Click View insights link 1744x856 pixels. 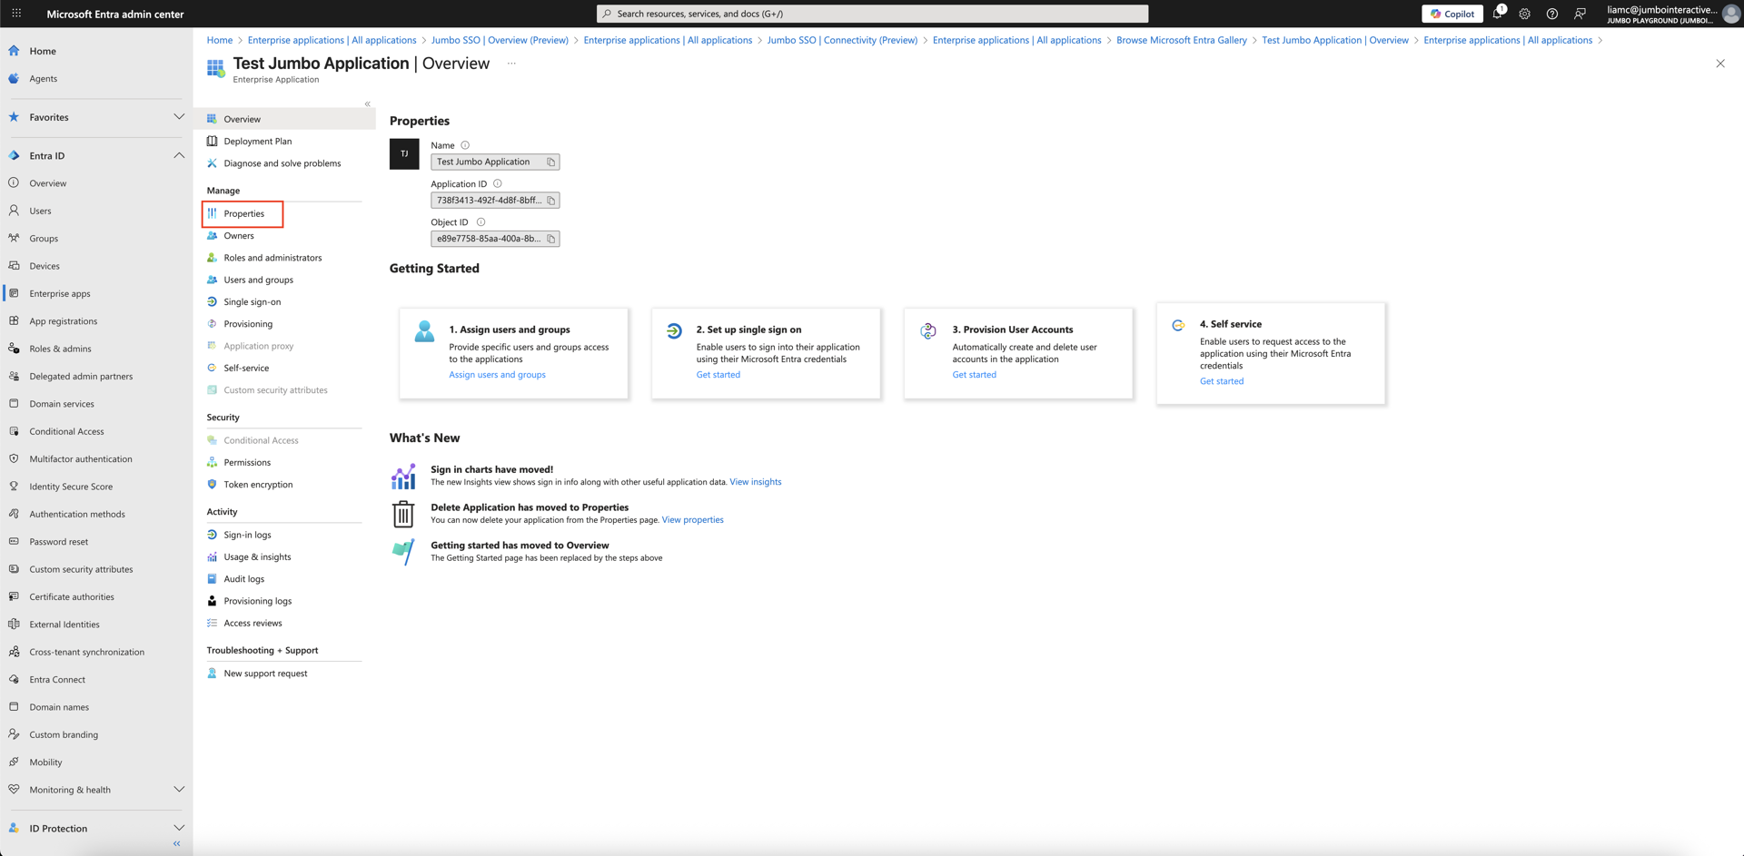pyautogui.click(x=756, y=482)
